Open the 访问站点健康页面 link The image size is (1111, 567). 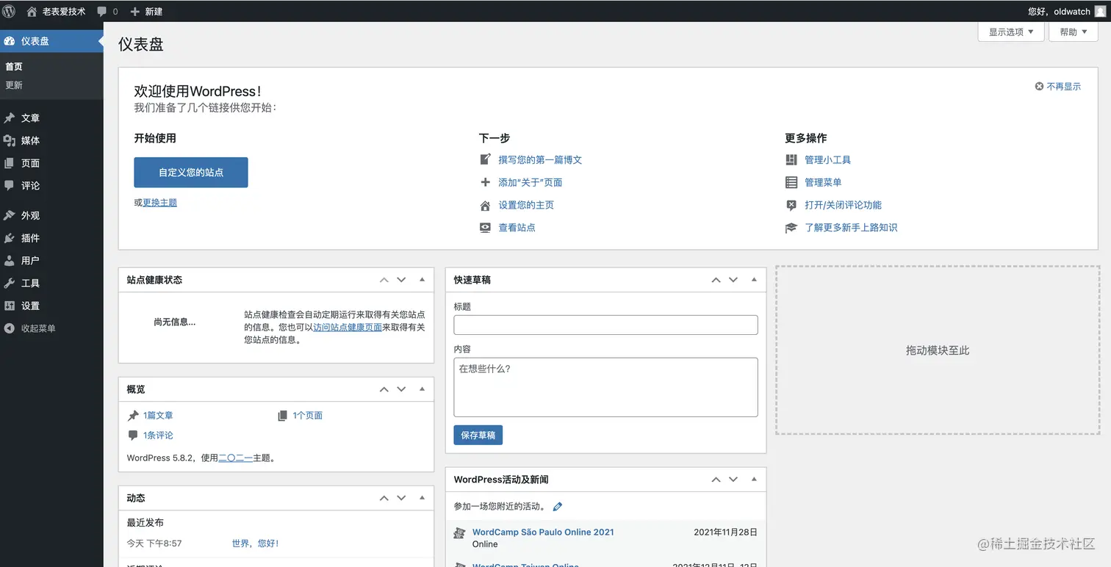pos(348,328)
